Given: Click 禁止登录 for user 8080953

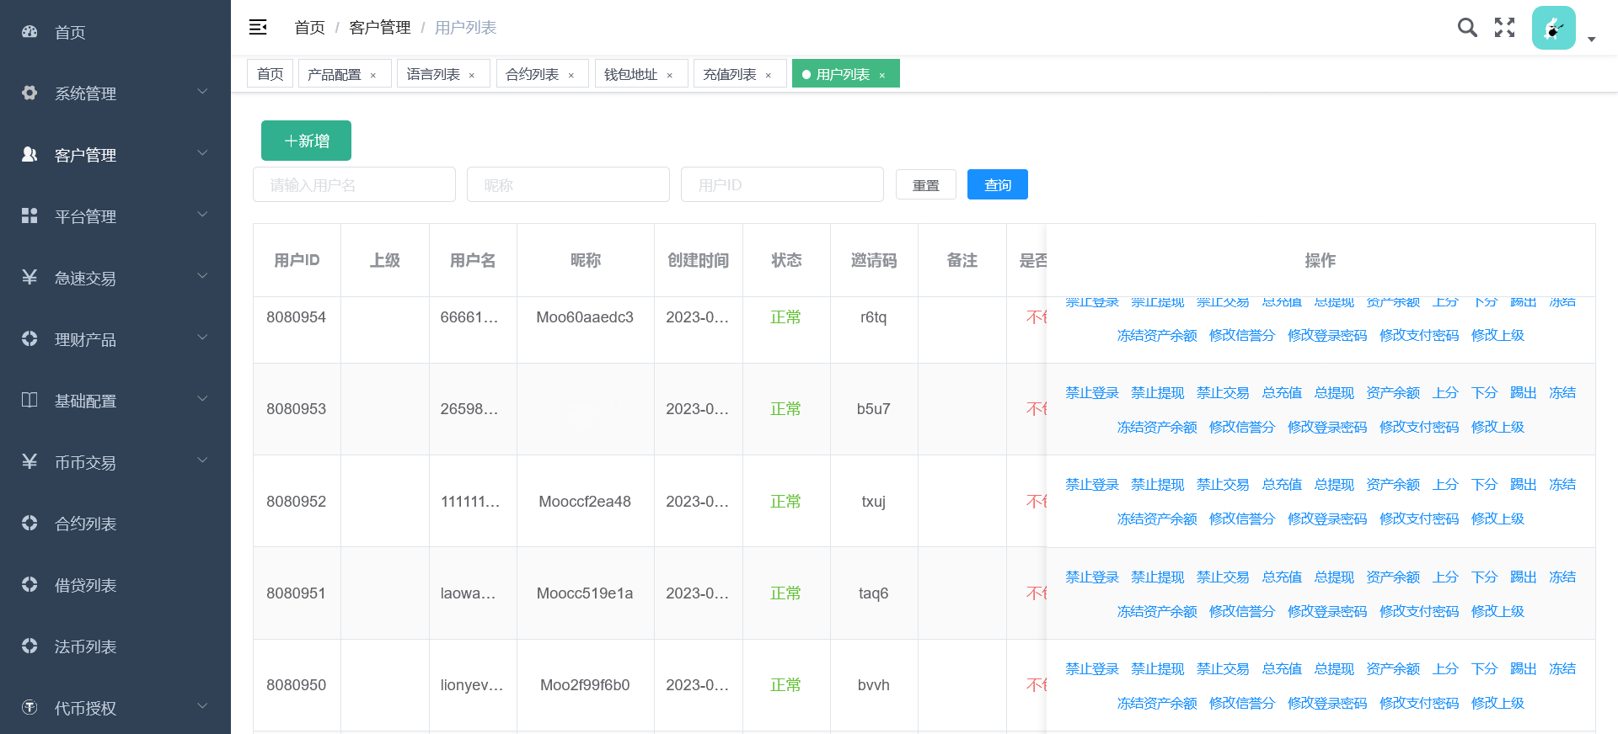Looking at the screenshot, I should coord(1091,393).
